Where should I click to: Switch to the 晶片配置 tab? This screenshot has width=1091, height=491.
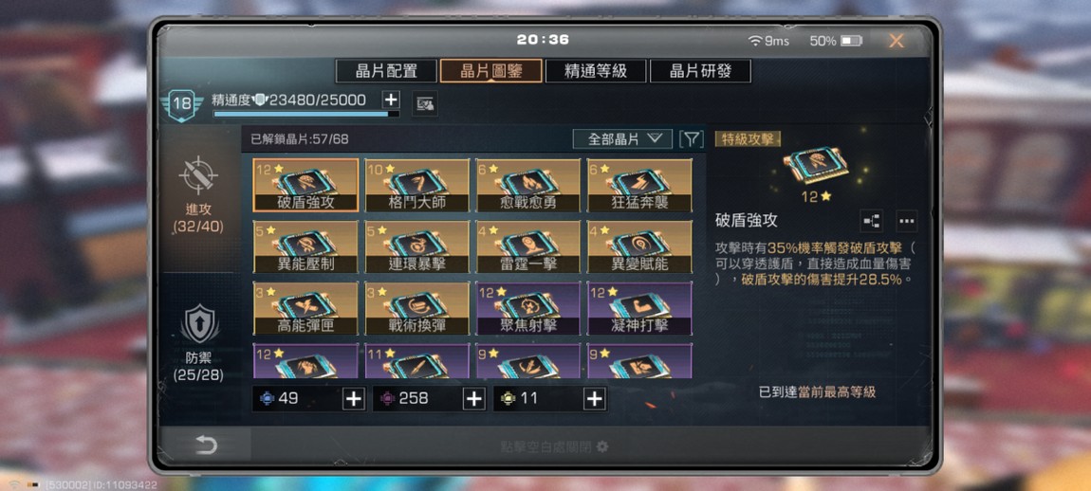tap(386, 71)
